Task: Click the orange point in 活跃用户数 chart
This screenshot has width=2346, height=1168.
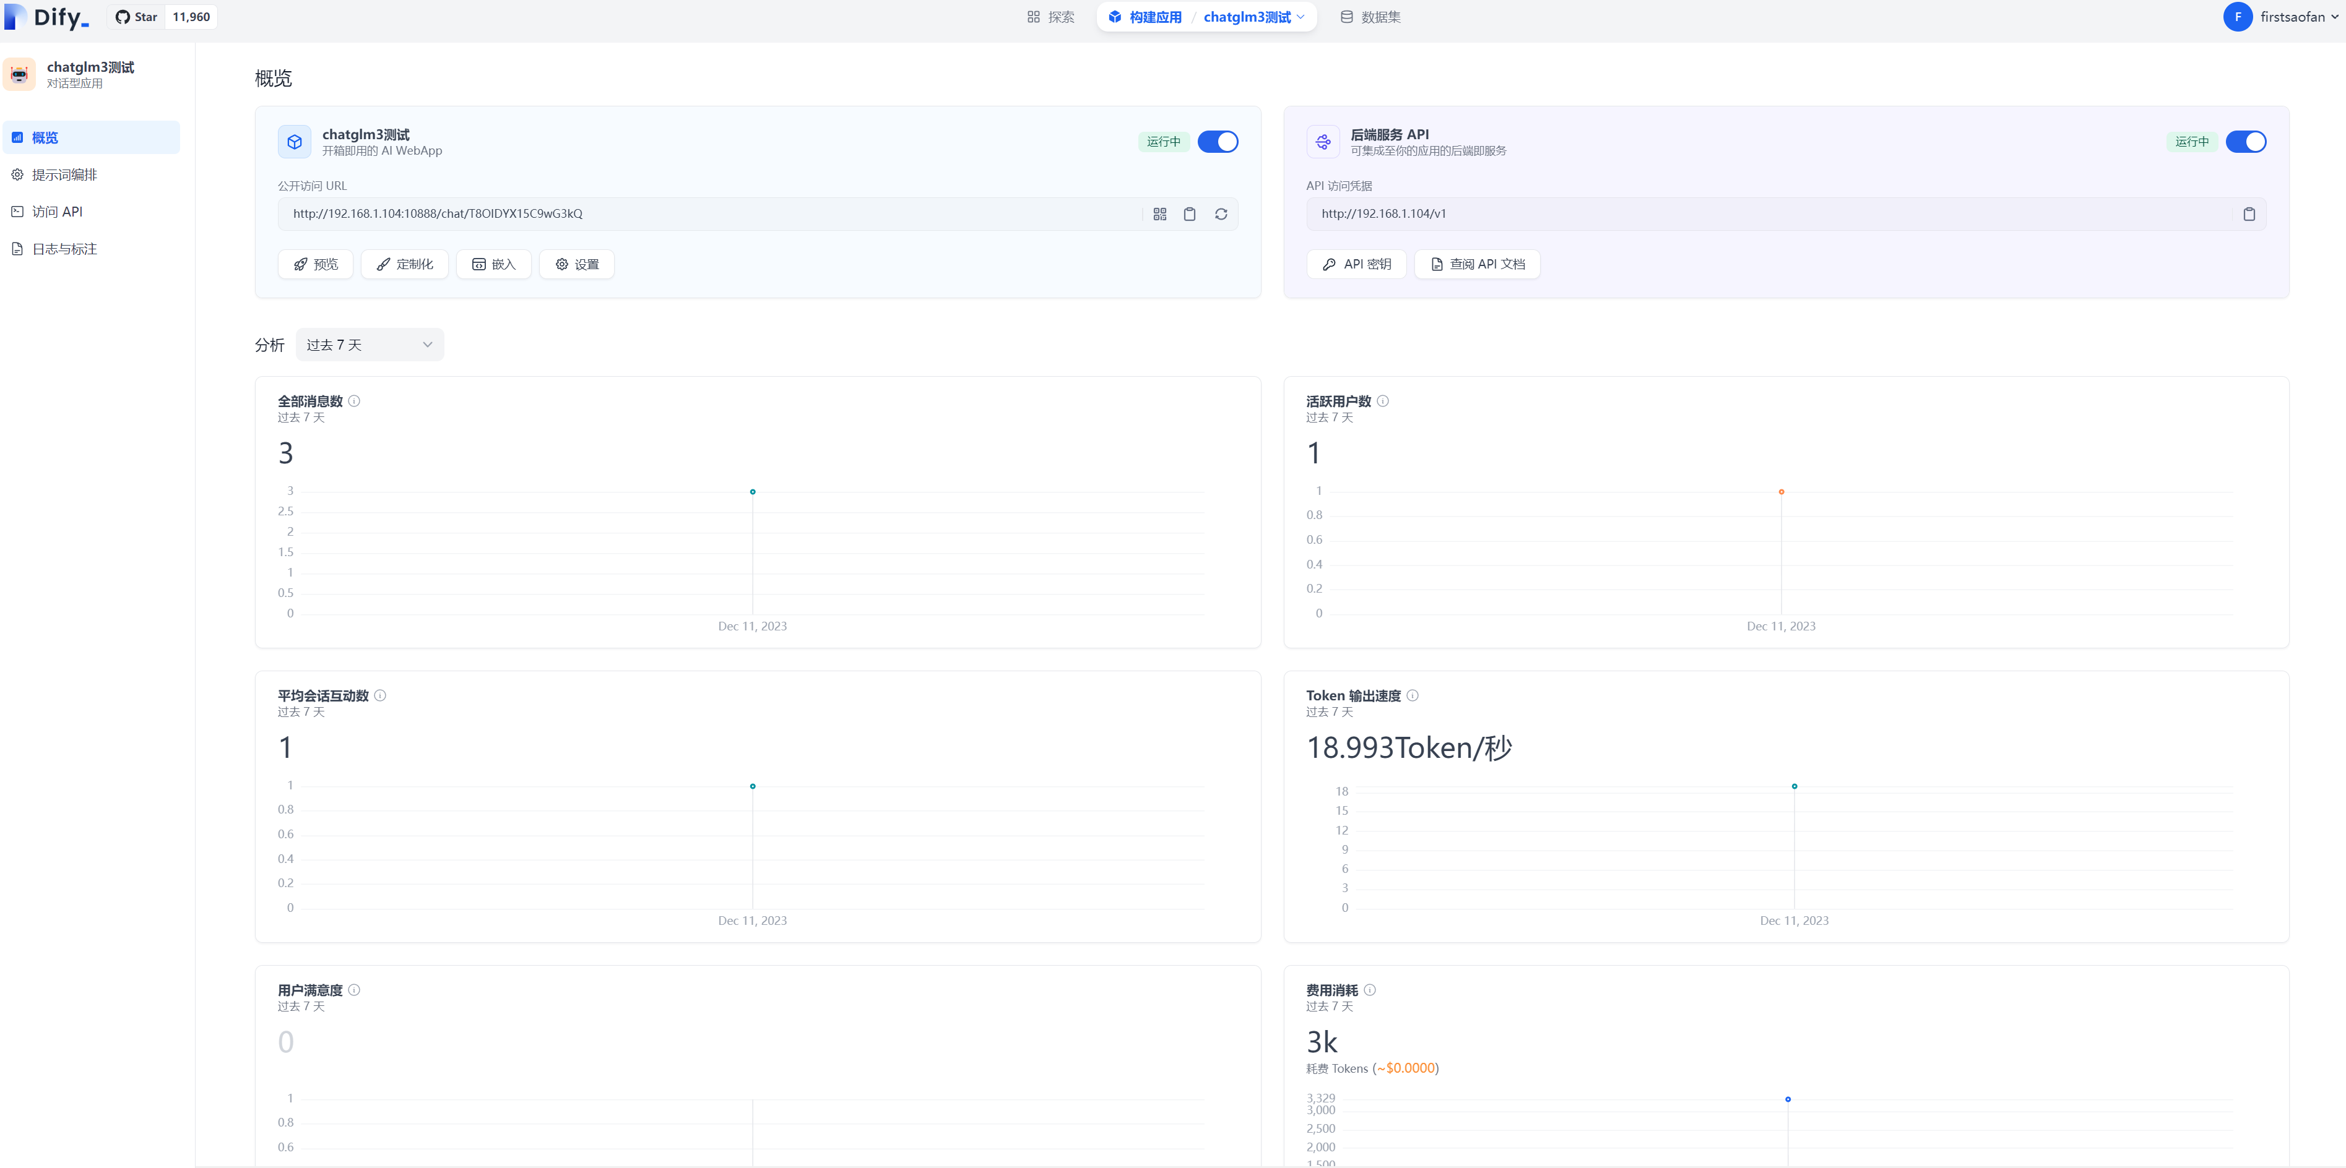Action: pos(1781,492)
